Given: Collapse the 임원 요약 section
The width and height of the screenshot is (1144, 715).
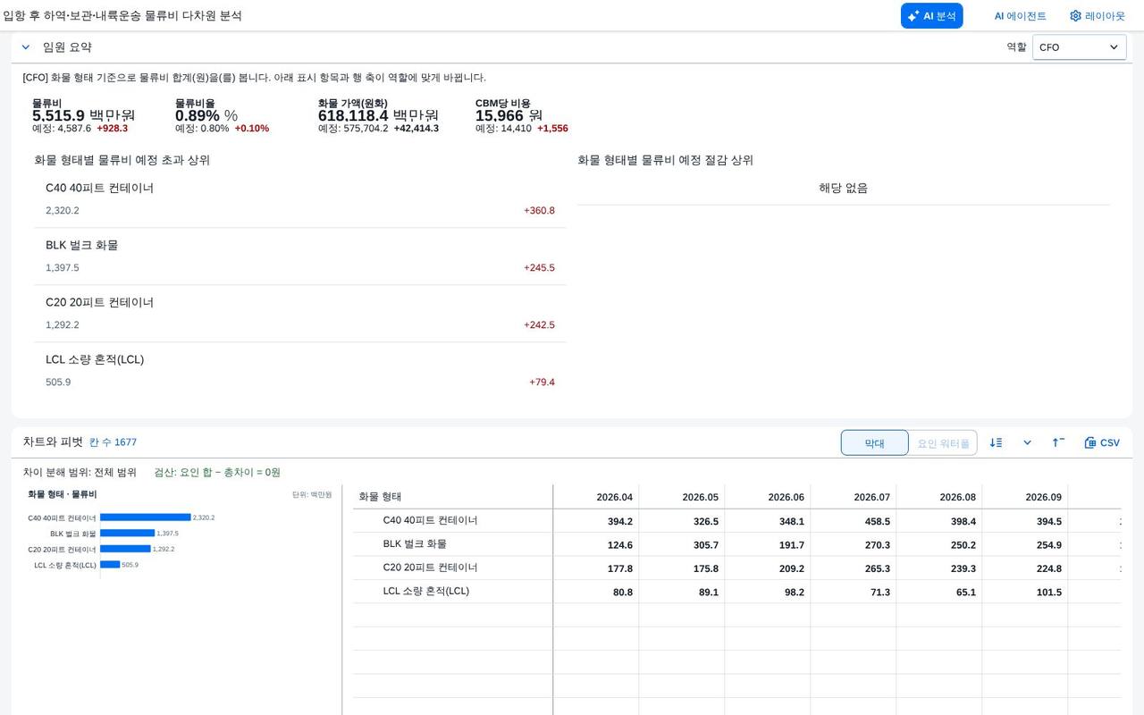Looking at the screenshot, I should tap(26, 47).
